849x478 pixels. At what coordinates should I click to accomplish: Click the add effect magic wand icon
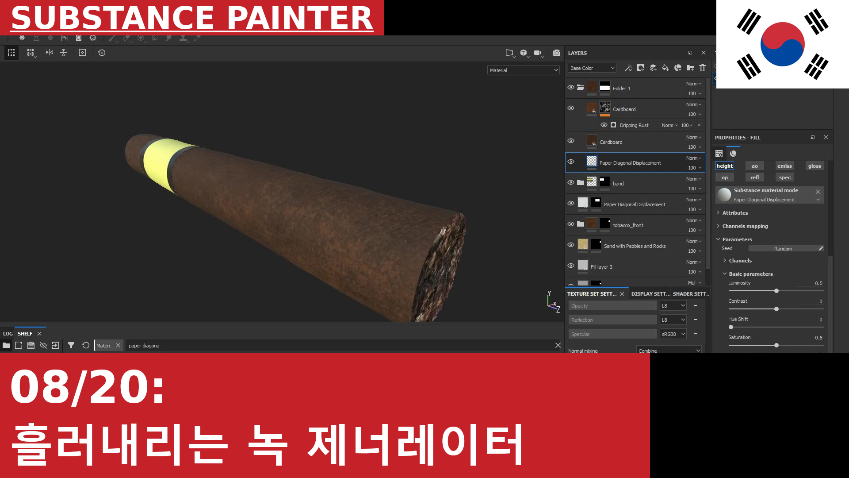pos(628,68)
